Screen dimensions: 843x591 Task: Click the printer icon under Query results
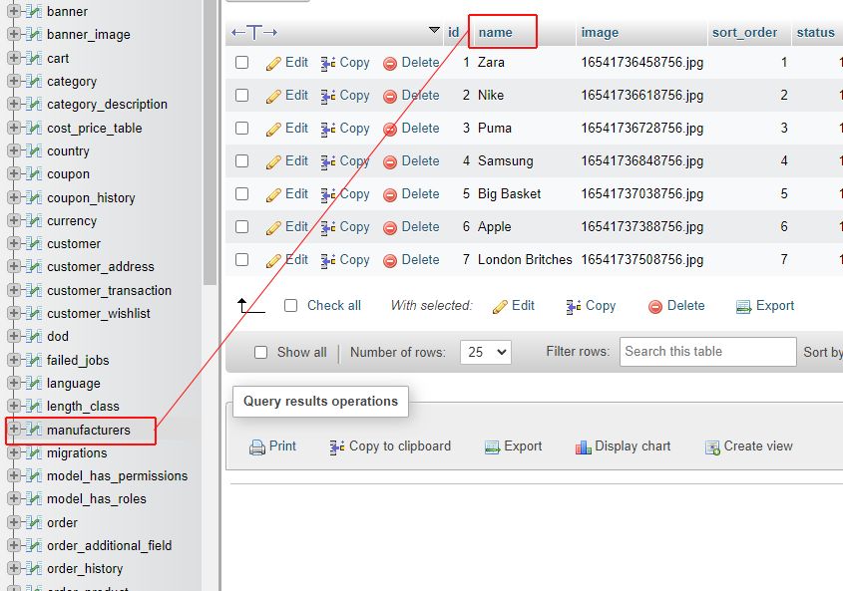click(257, 447)
